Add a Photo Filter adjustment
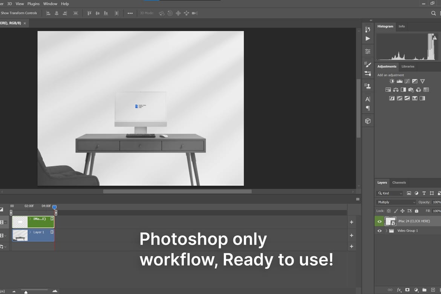Screen dimensions: 441x294 click(411, 90)
